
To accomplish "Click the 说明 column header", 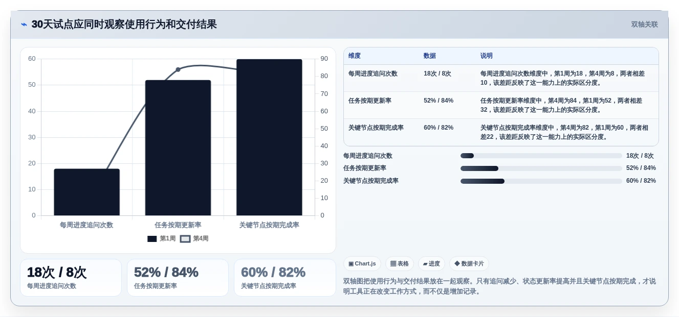I will pyautogui.click(x=487, y=56).
